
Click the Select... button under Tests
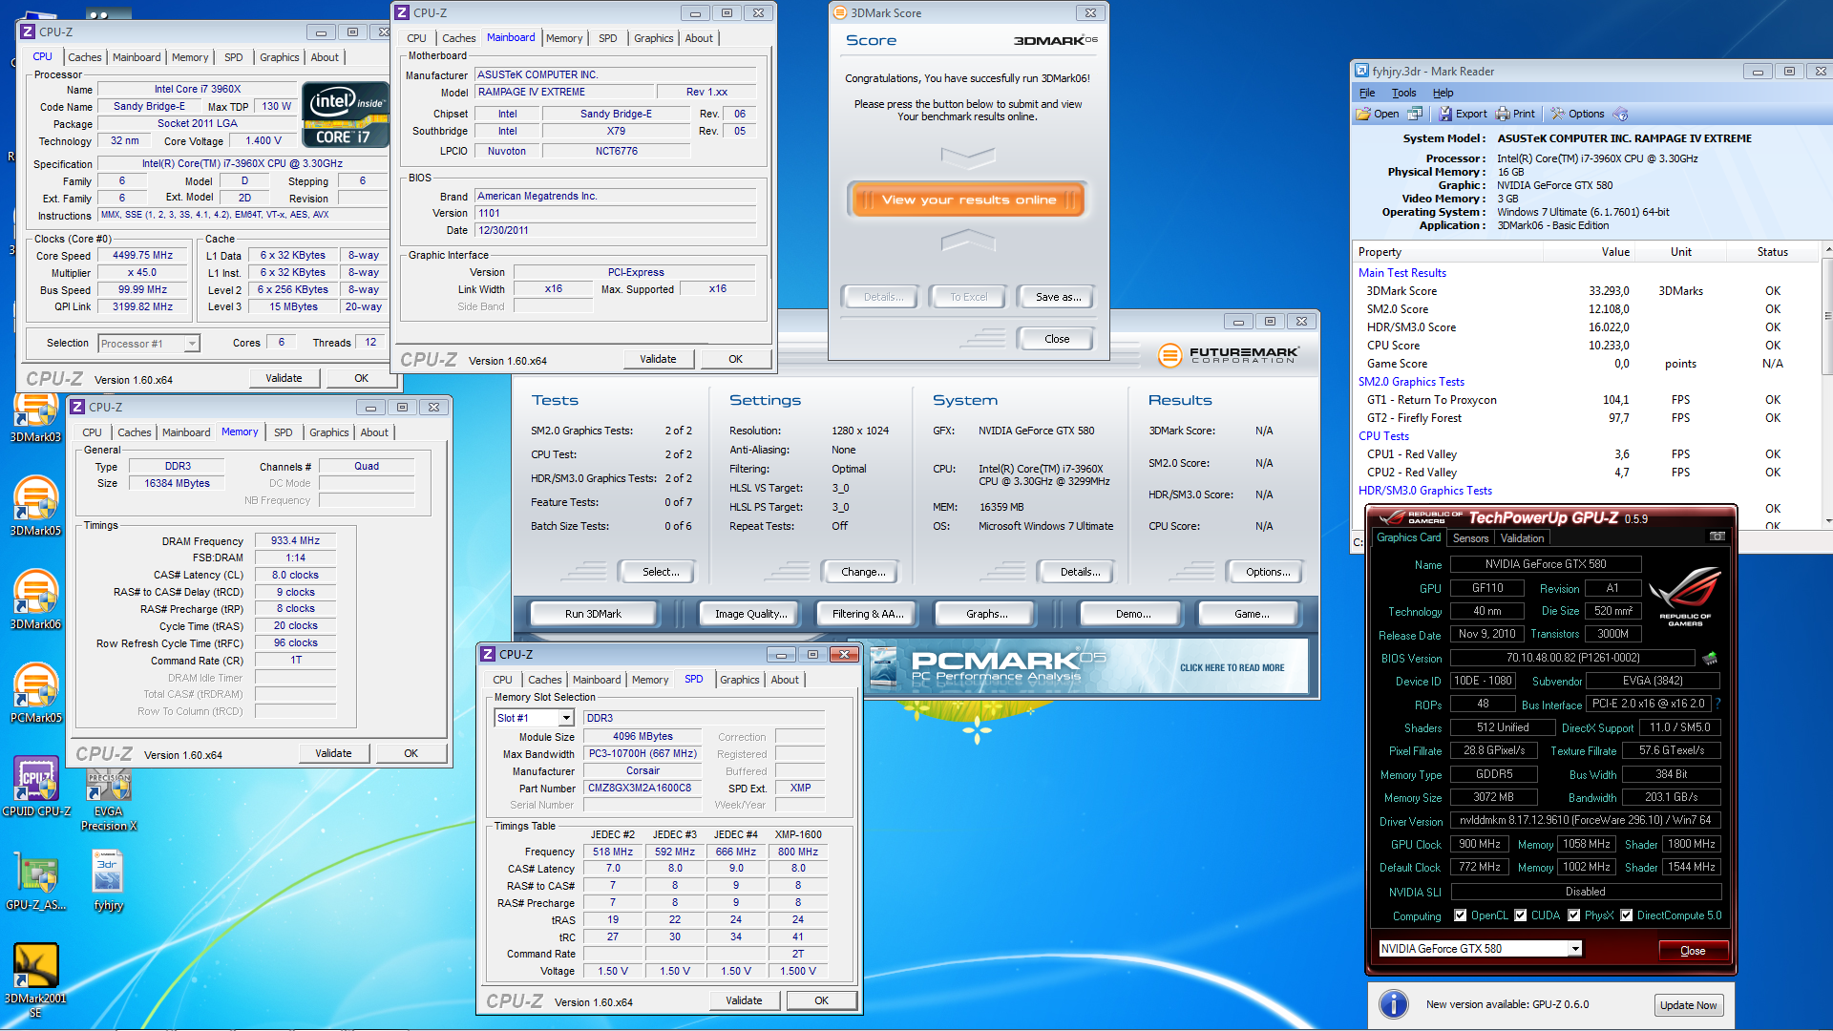pos(660,572)
